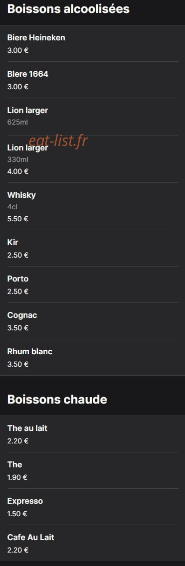185x566 pixels.
Task: Click the 3.00 € price under Biere Heineken
Action: [18, 50]
